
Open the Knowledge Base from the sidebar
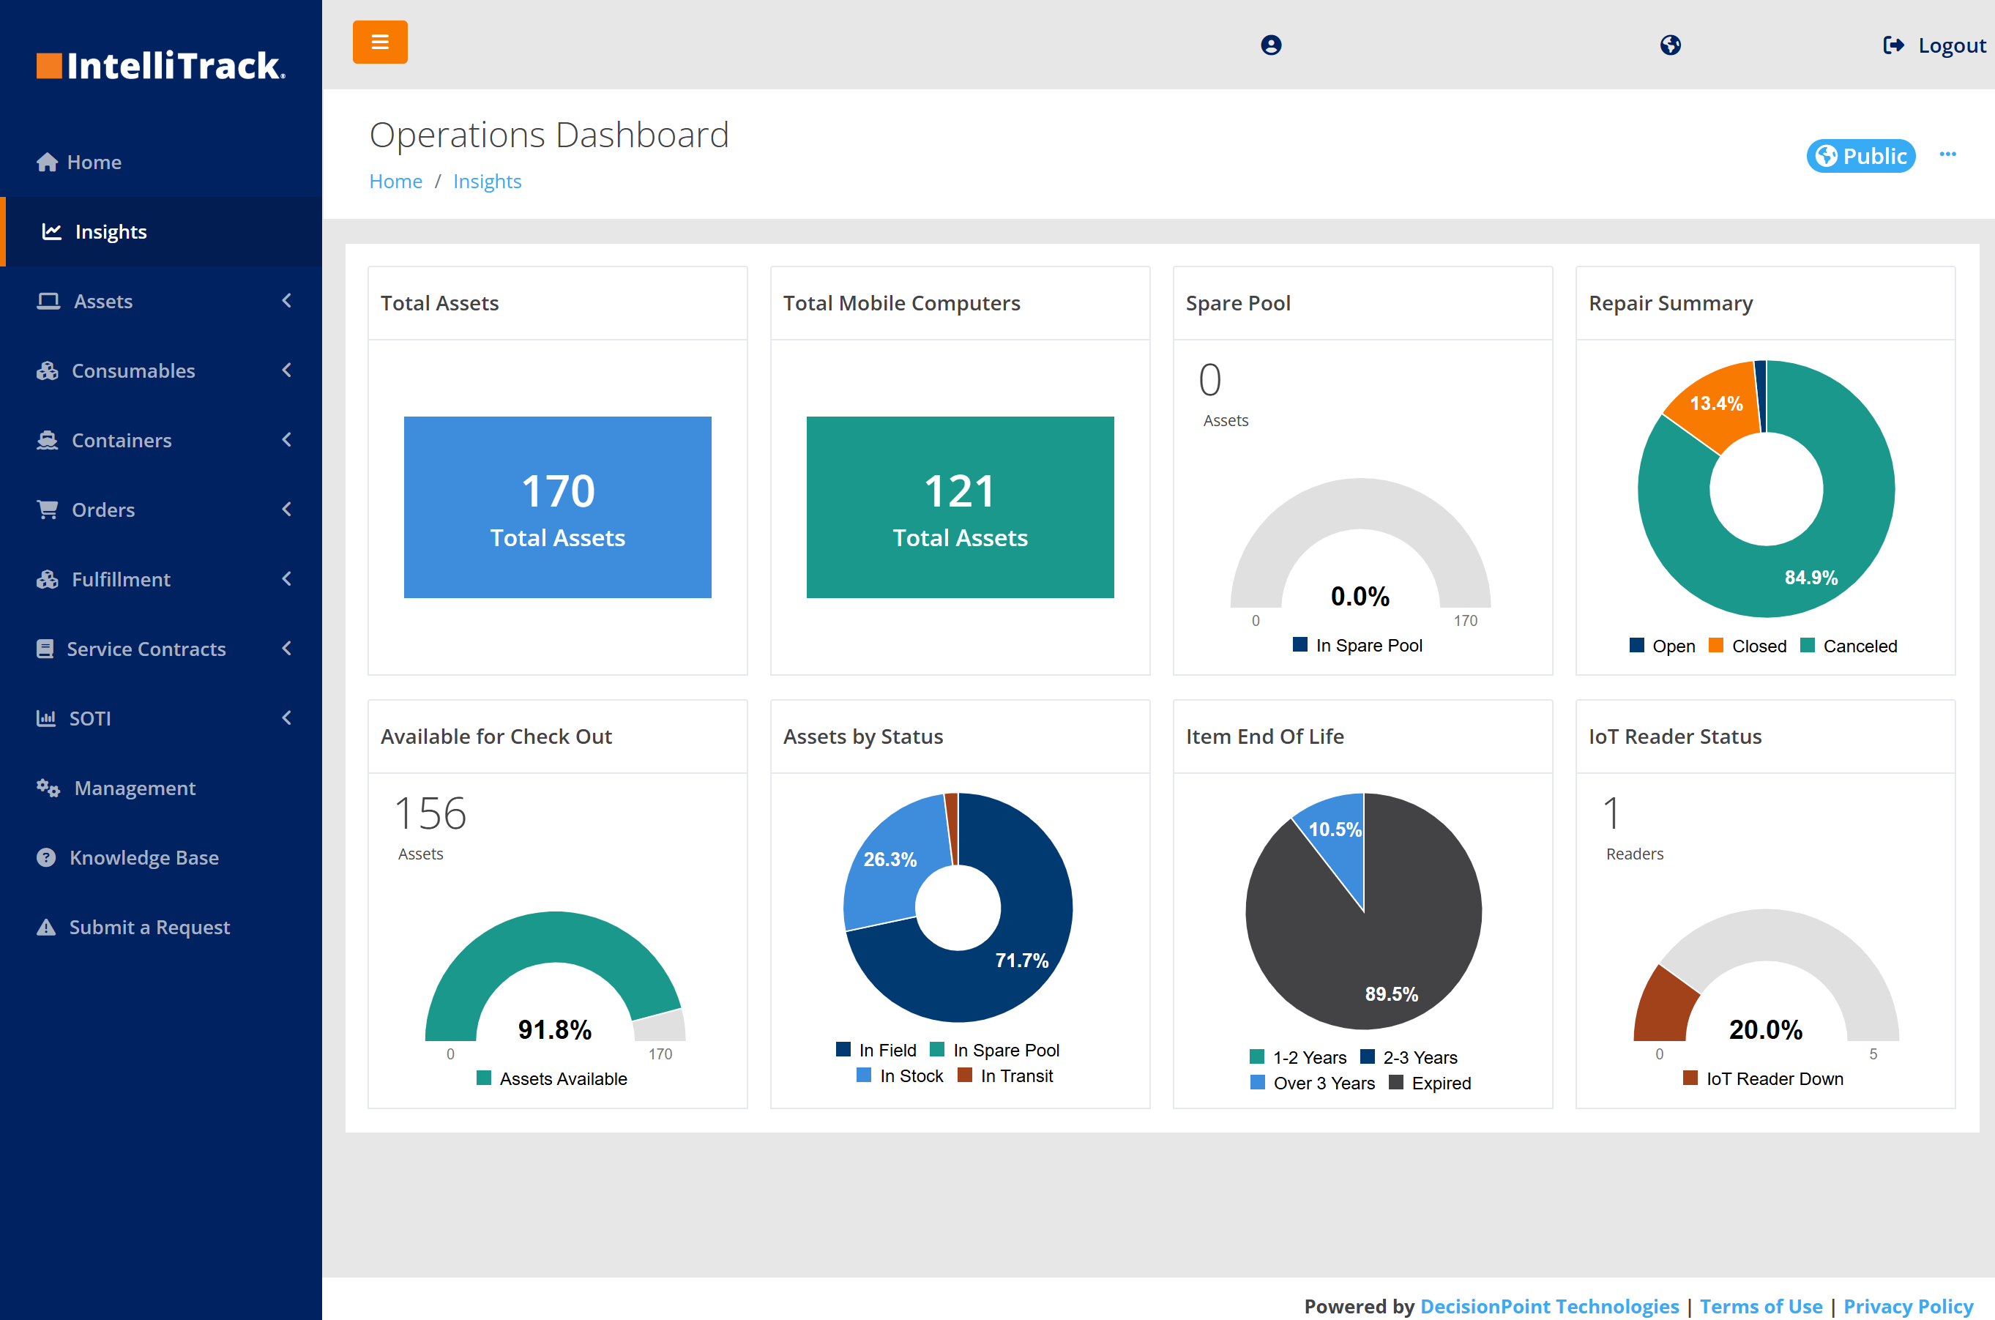click(143, 857)
